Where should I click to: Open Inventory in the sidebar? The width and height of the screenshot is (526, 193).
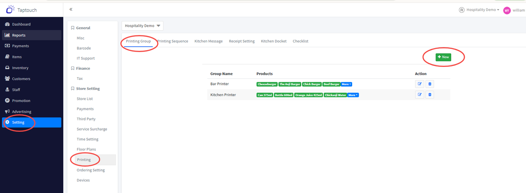20,68
